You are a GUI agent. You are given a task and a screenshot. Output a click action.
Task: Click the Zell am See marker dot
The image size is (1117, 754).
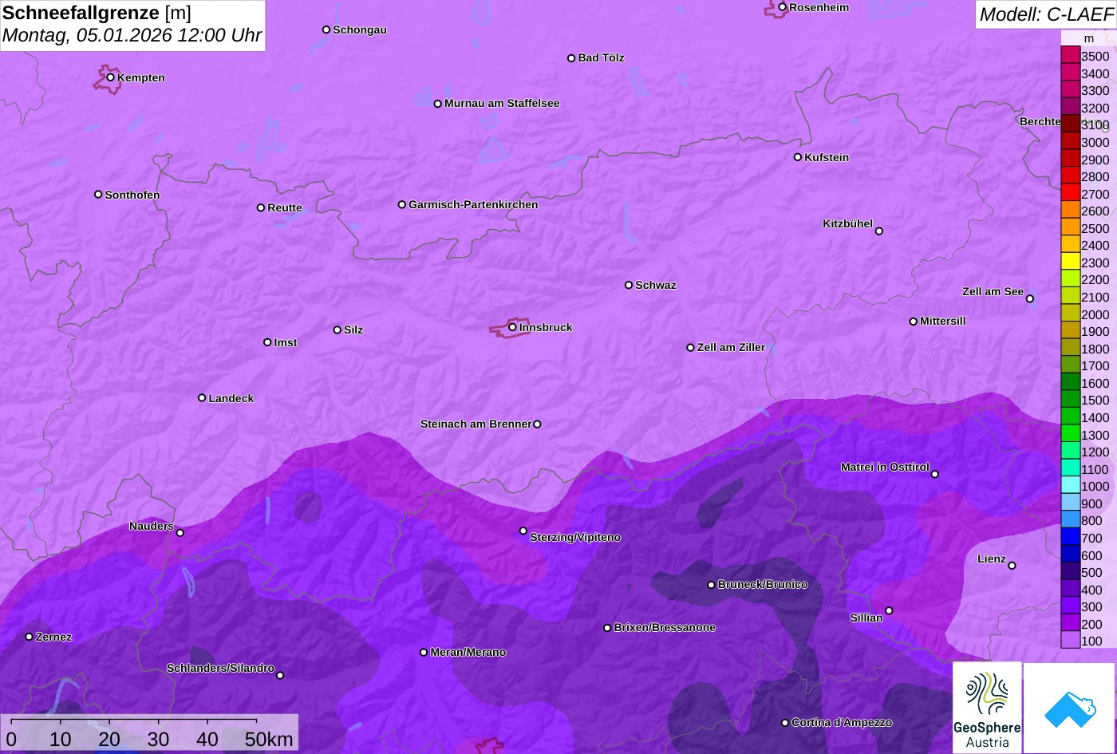point(1030,299)
